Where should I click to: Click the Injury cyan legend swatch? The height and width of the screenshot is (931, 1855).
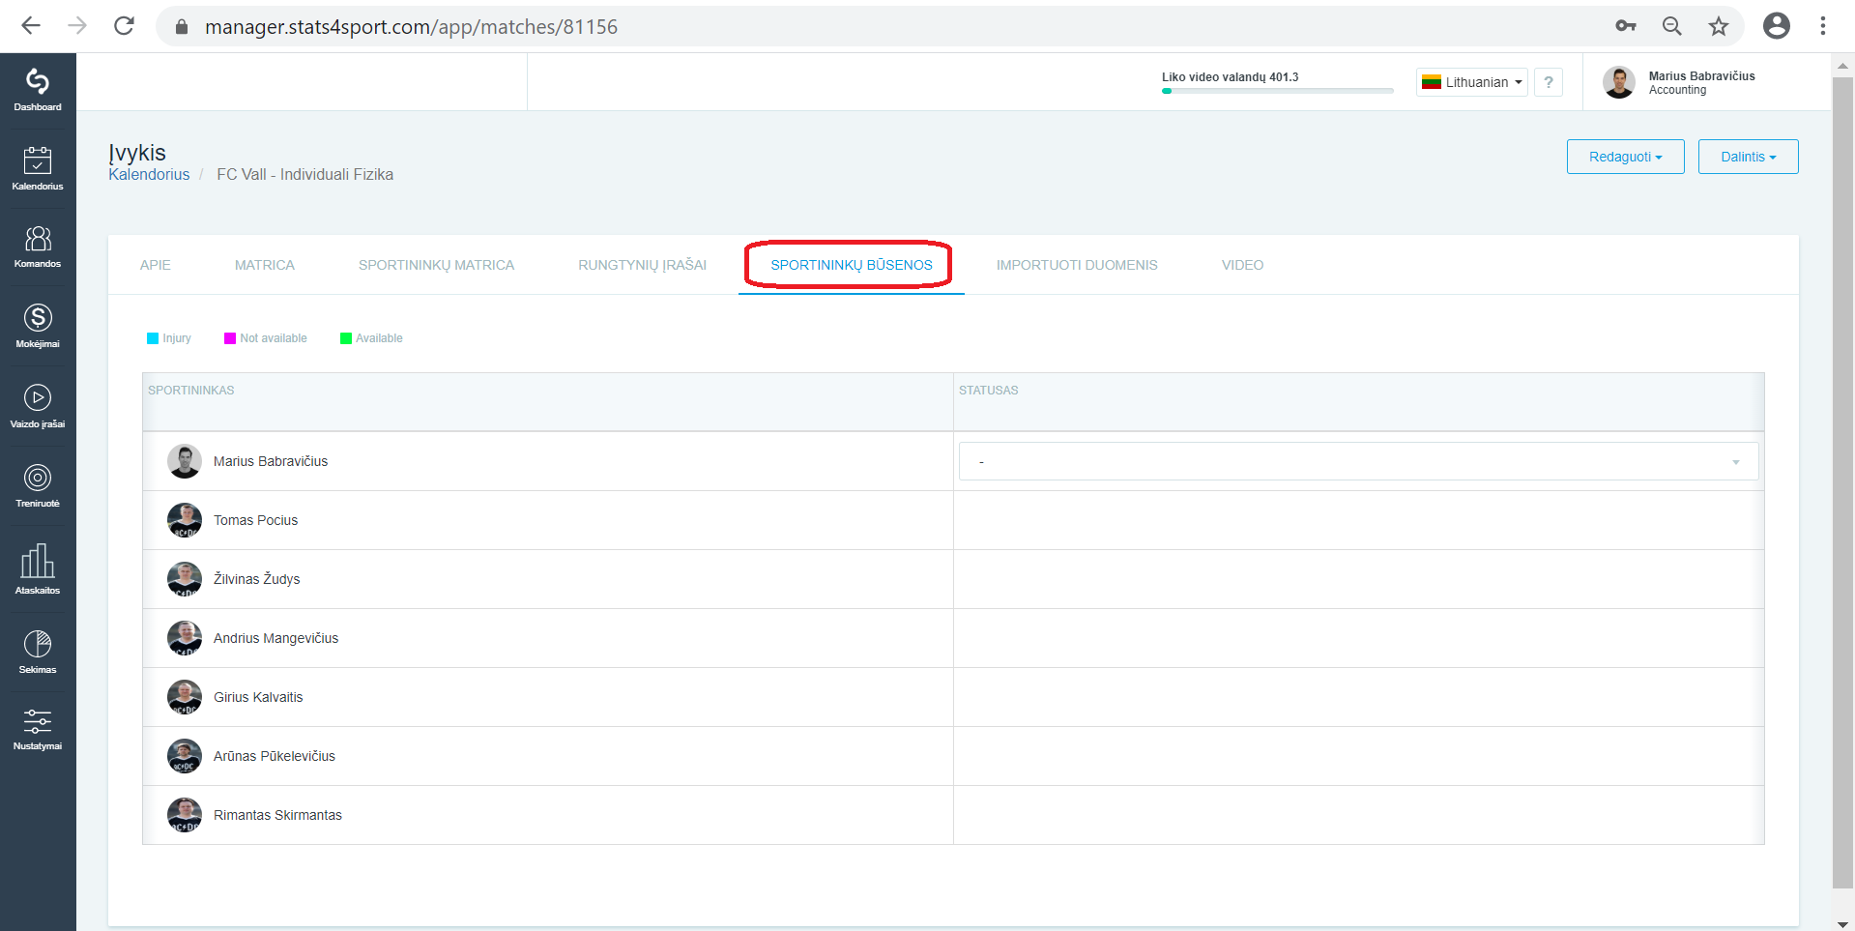(x=153, y=338)
